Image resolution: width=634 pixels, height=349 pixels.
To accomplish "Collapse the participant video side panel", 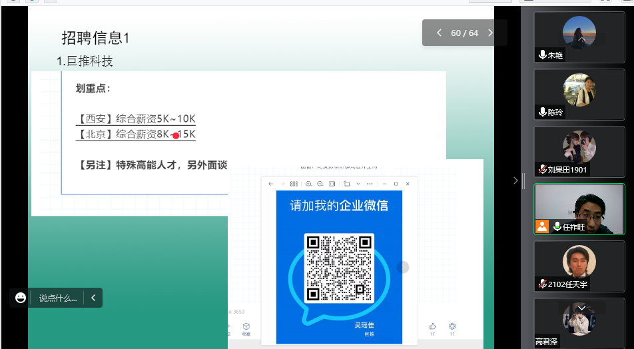I will point(515,180).
